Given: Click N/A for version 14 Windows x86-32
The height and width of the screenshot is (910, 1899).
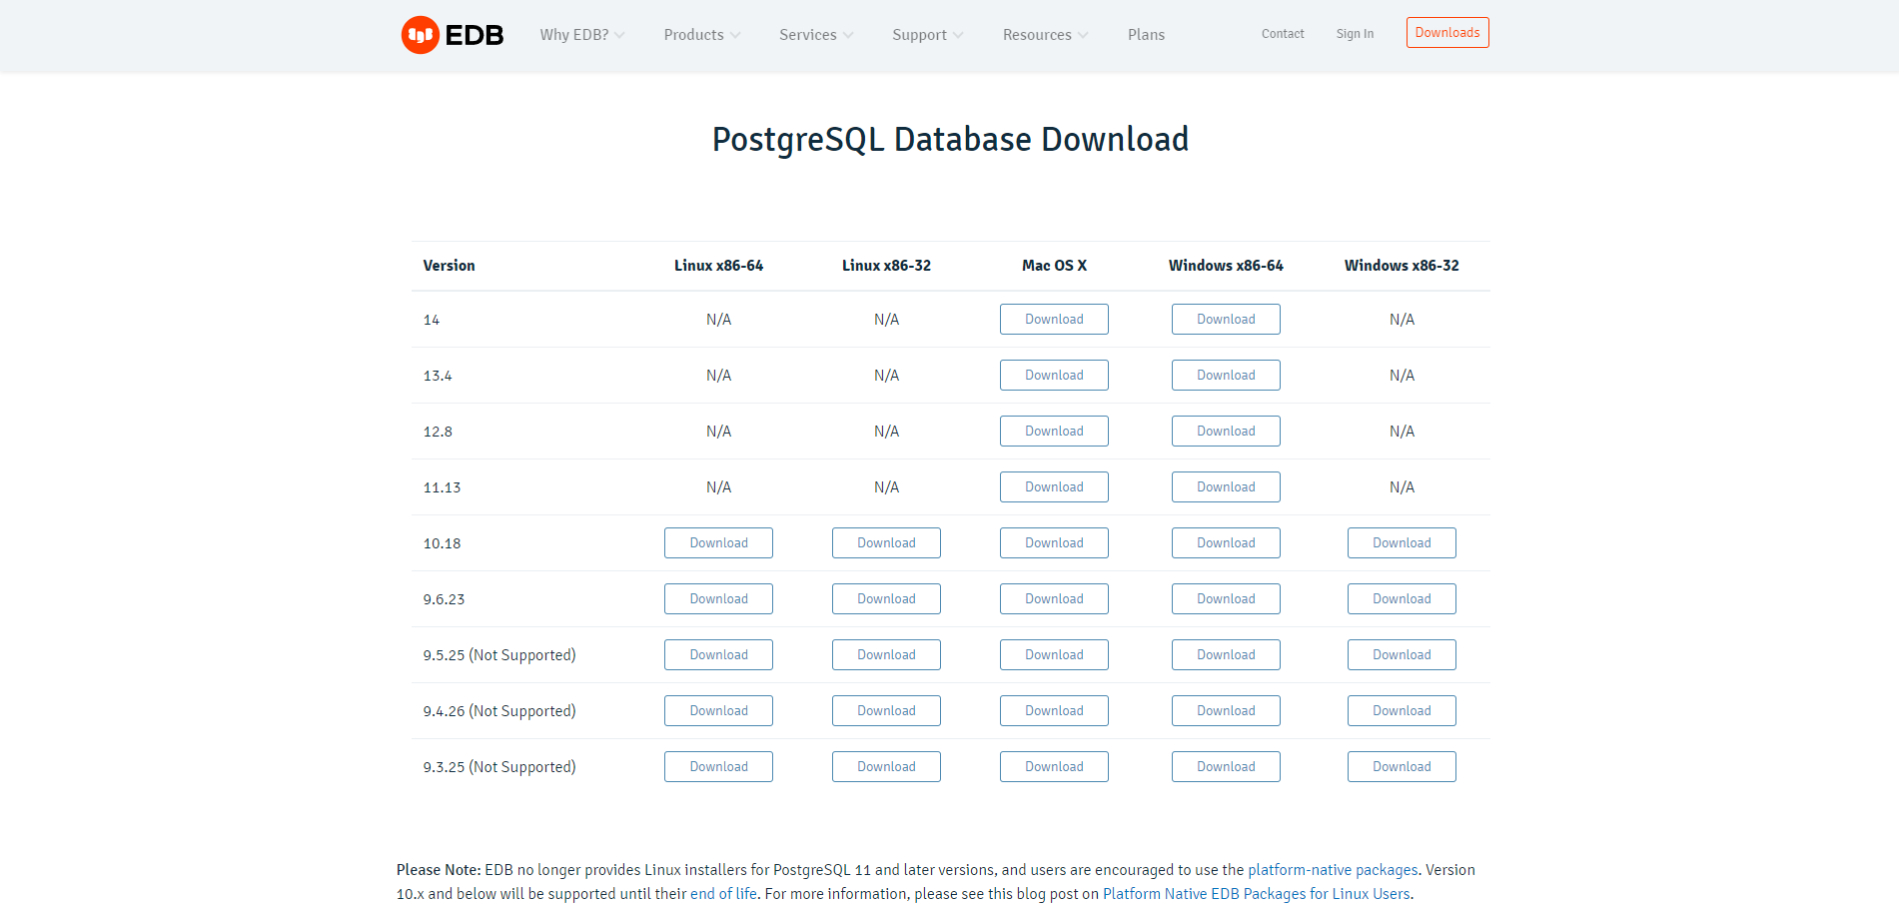Looking at the screenshot, I should tap(1402, 320).
